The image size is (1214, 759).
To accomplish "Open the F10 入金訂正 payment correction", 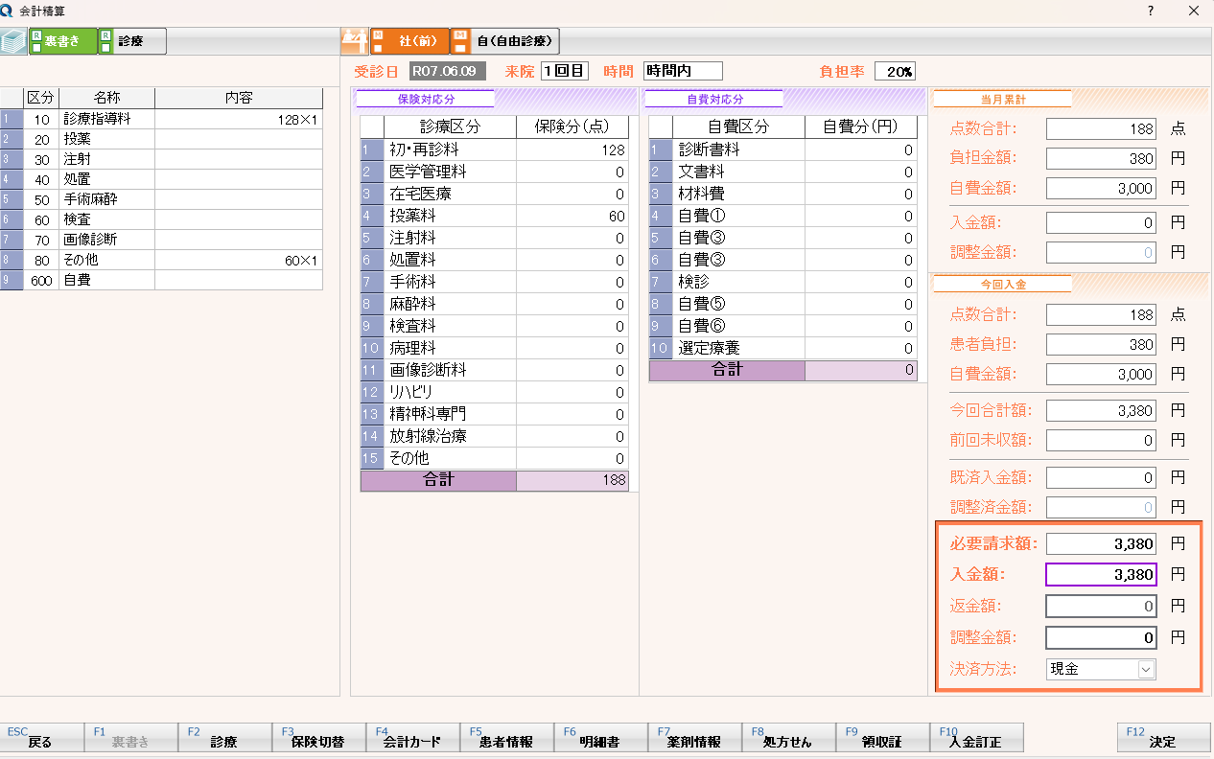I will coord(976,737).
